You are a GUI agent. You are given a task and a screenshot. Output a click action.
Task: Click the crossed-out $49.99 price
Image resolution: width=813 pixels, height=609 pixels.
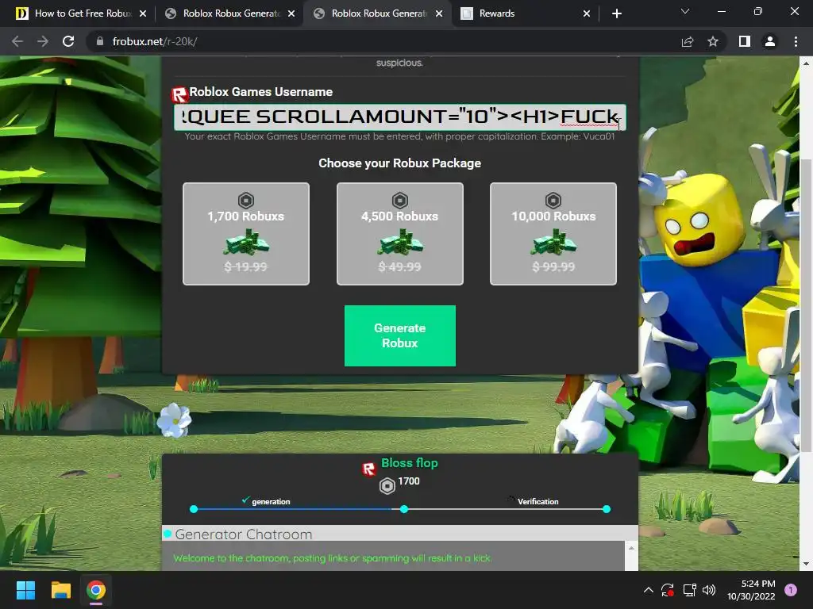[x=400, y=266]
